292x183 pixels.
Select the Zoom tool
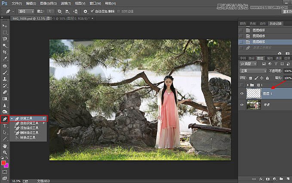(x=5, y=153)
